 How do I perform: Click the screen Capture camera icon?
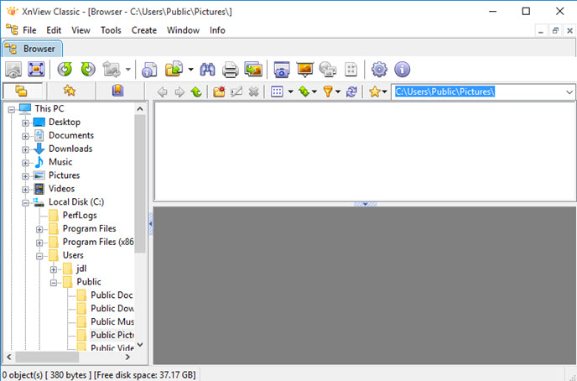point(282,69)
